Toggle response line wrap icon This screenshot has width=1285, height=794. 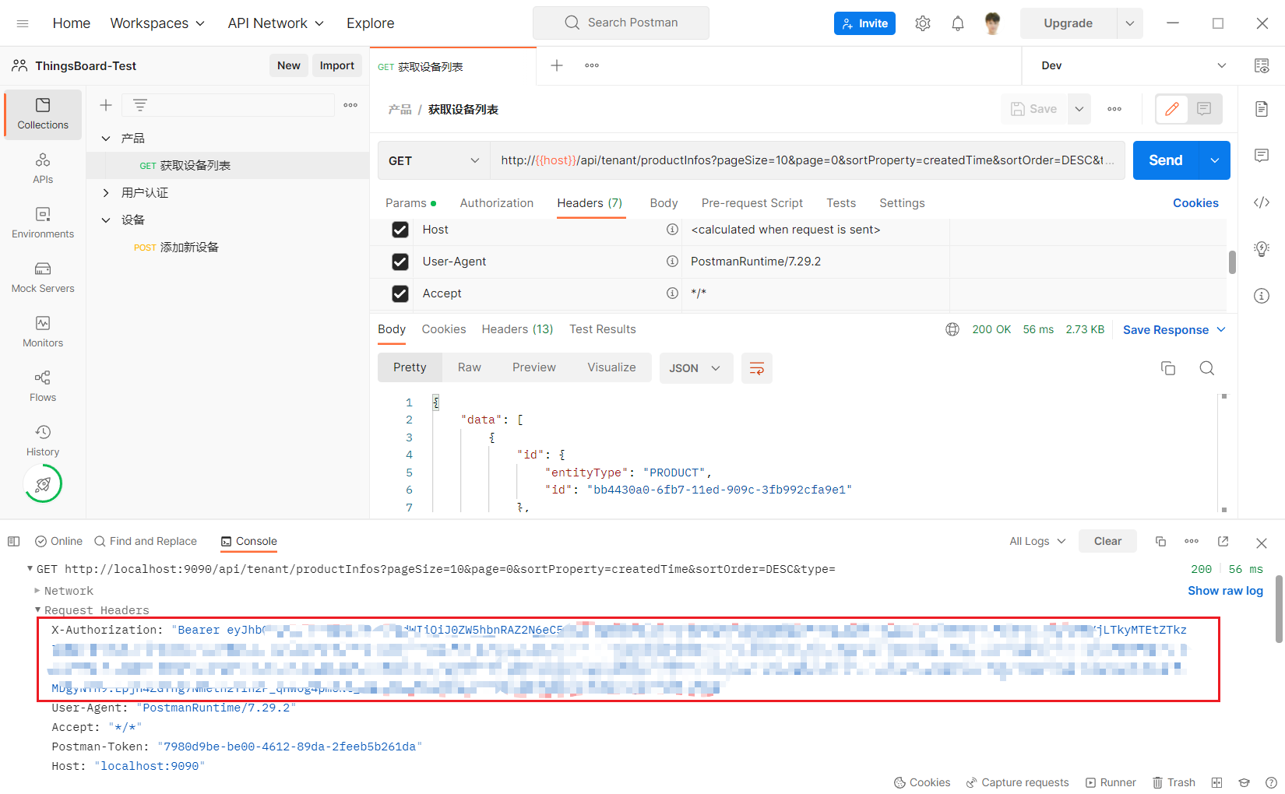click(x=756, y=368)
